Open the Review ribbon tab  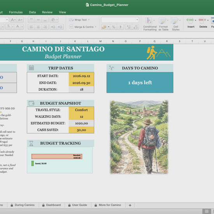point(47,12)
